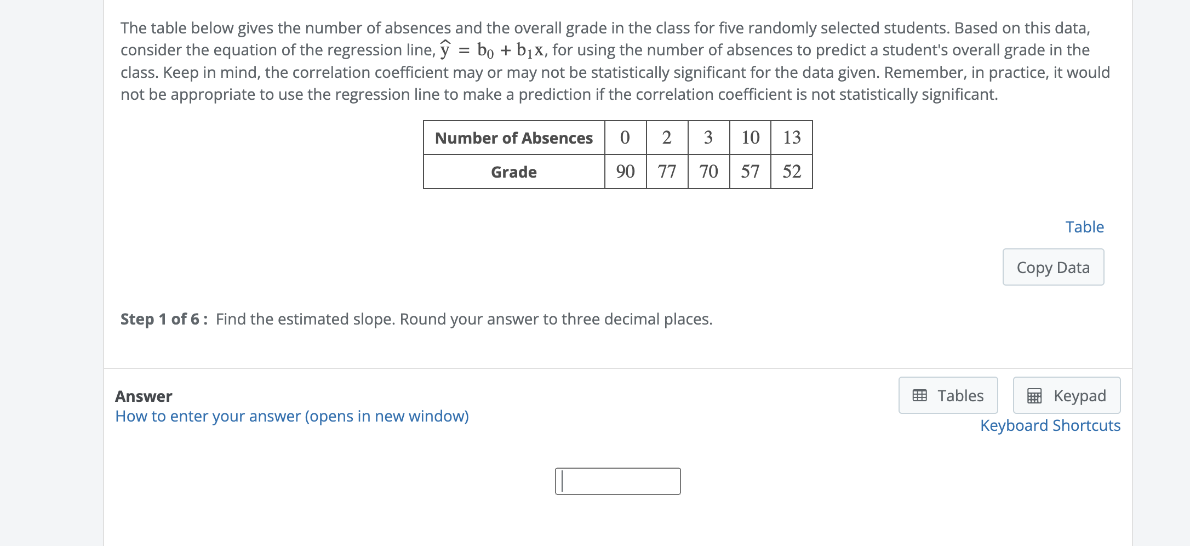Click the grade value 70 cell
Screen dimensions: 1190x546
click(708, 172)
